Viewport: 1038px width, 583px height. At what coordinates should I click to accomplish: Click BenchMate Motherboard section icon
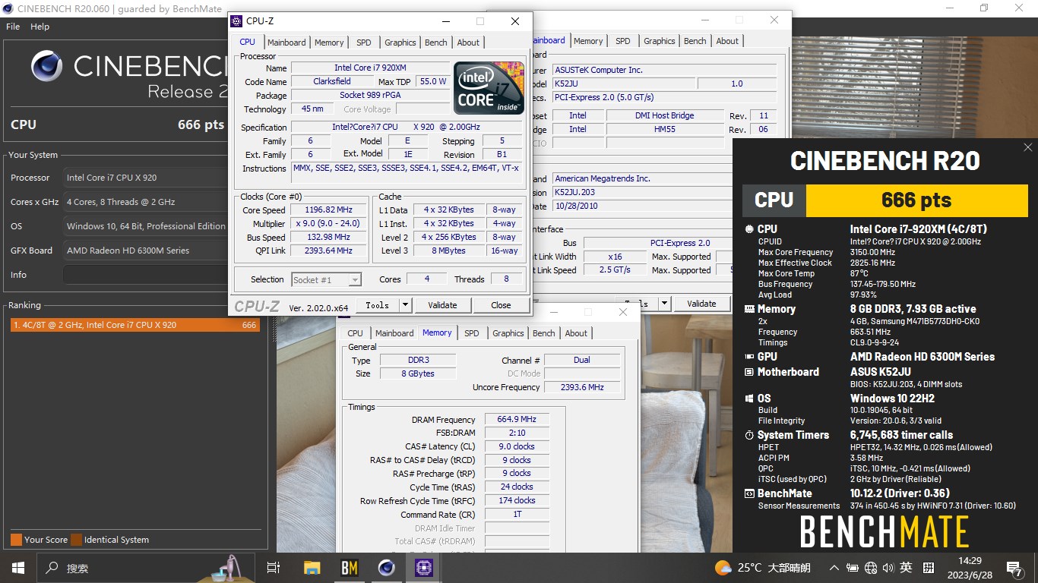tap(748, 373)
